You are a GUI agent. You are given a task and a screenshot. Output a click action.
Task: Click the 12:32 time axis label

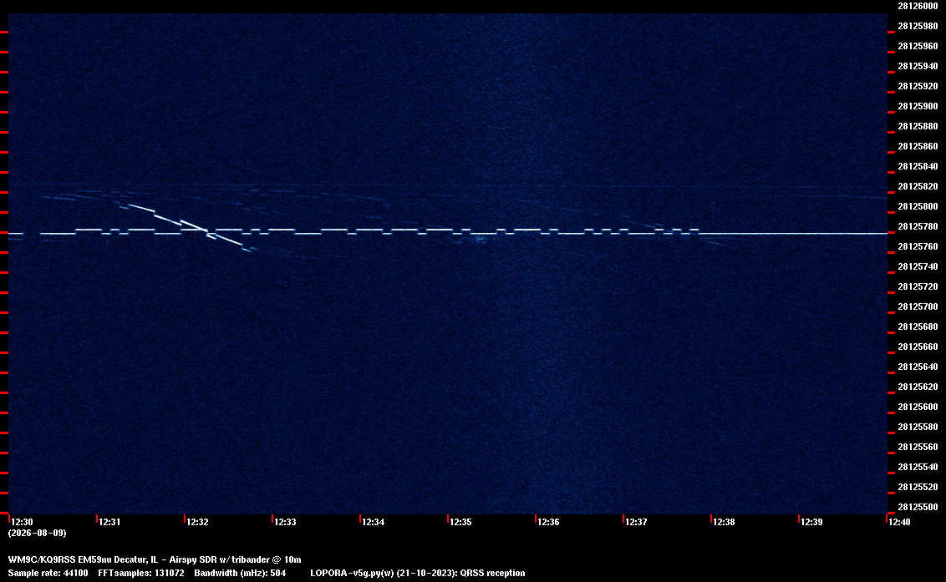click(198, 522)
